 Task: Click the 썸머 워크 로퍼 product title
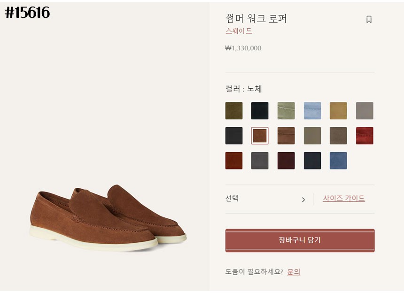coord(256,19)
